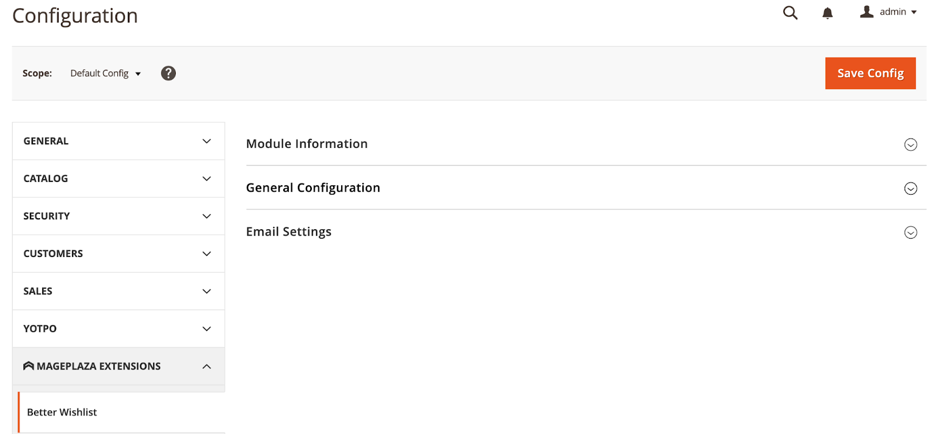Viewport: 938px width, 434px height.
Task: Open the admin account dropdown menu
Action: (898, 12)
